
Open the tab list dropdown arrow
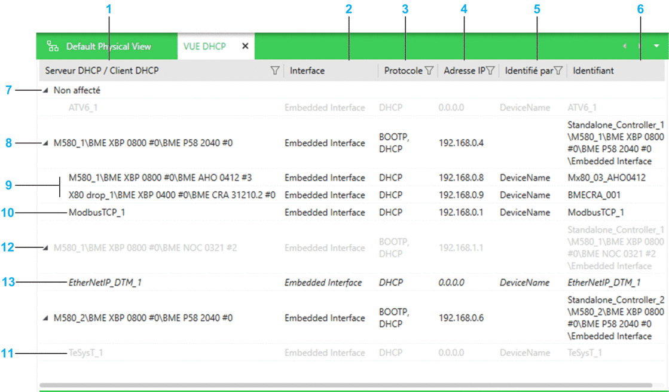coord(656,46)
